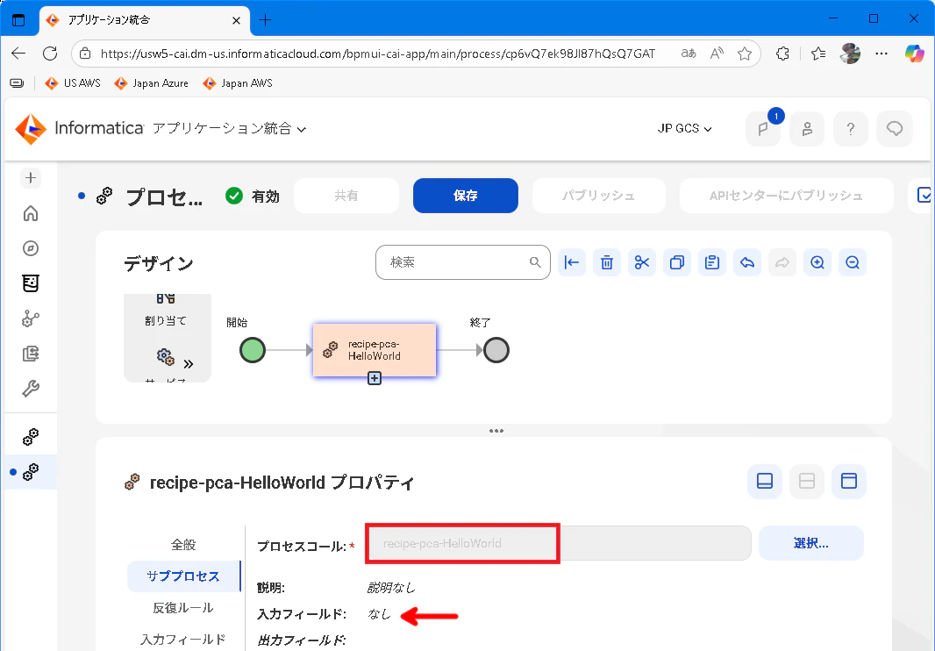The image size is (935, 651).
Task: Click the 保存 button
Action: point(465,196)
